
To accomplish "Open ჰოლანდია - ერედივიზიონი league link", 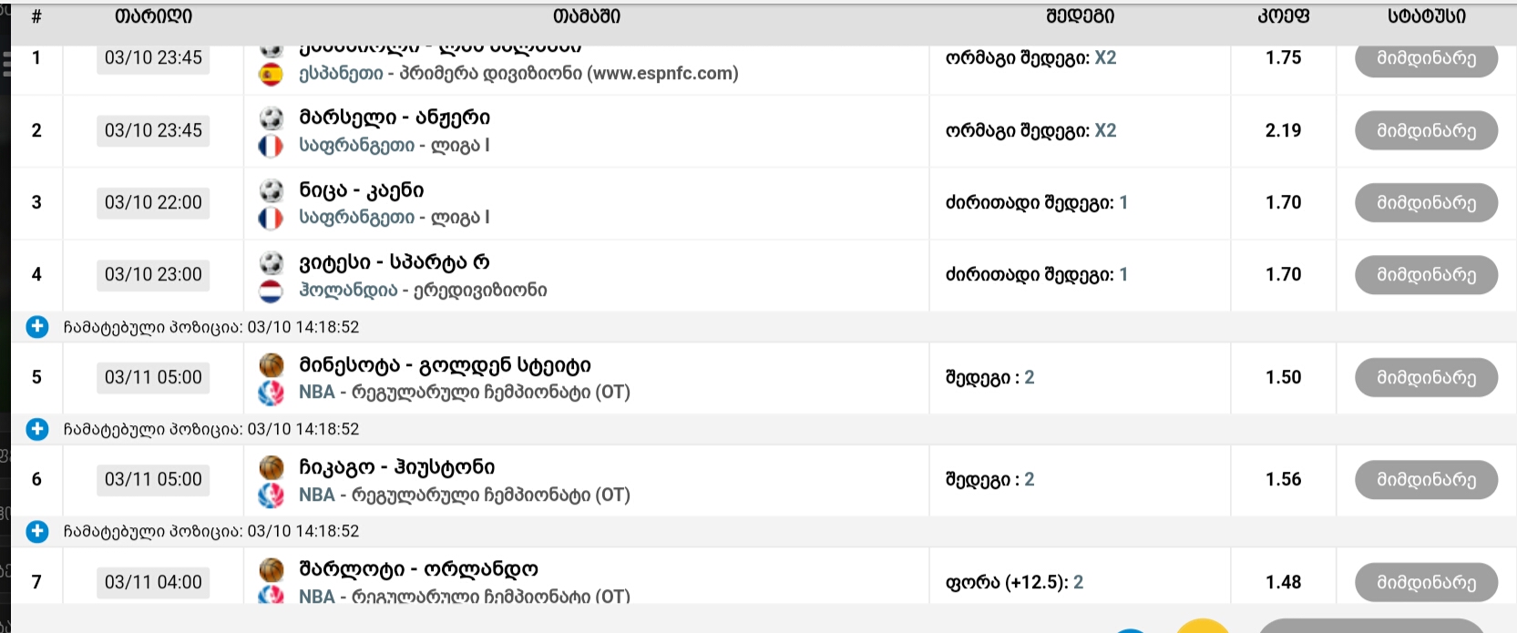I will click(x=423, y=291).
